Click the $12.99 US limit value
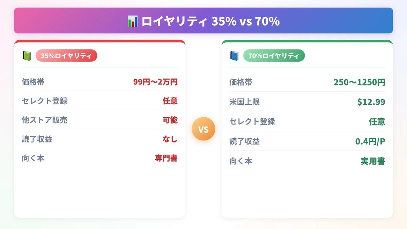 pos(371,102)
